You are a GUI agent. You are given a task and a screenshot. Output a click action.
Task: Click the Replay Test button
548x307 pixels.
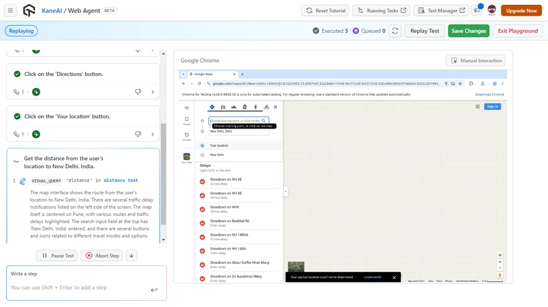pos(425,31)
